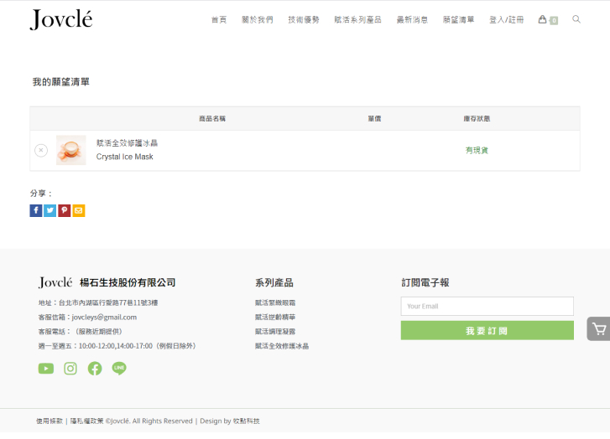Open the Crystal Ice Mask product thumbnail
The height and width of the screenshot is (439, 610).
(x=71, y=151)
